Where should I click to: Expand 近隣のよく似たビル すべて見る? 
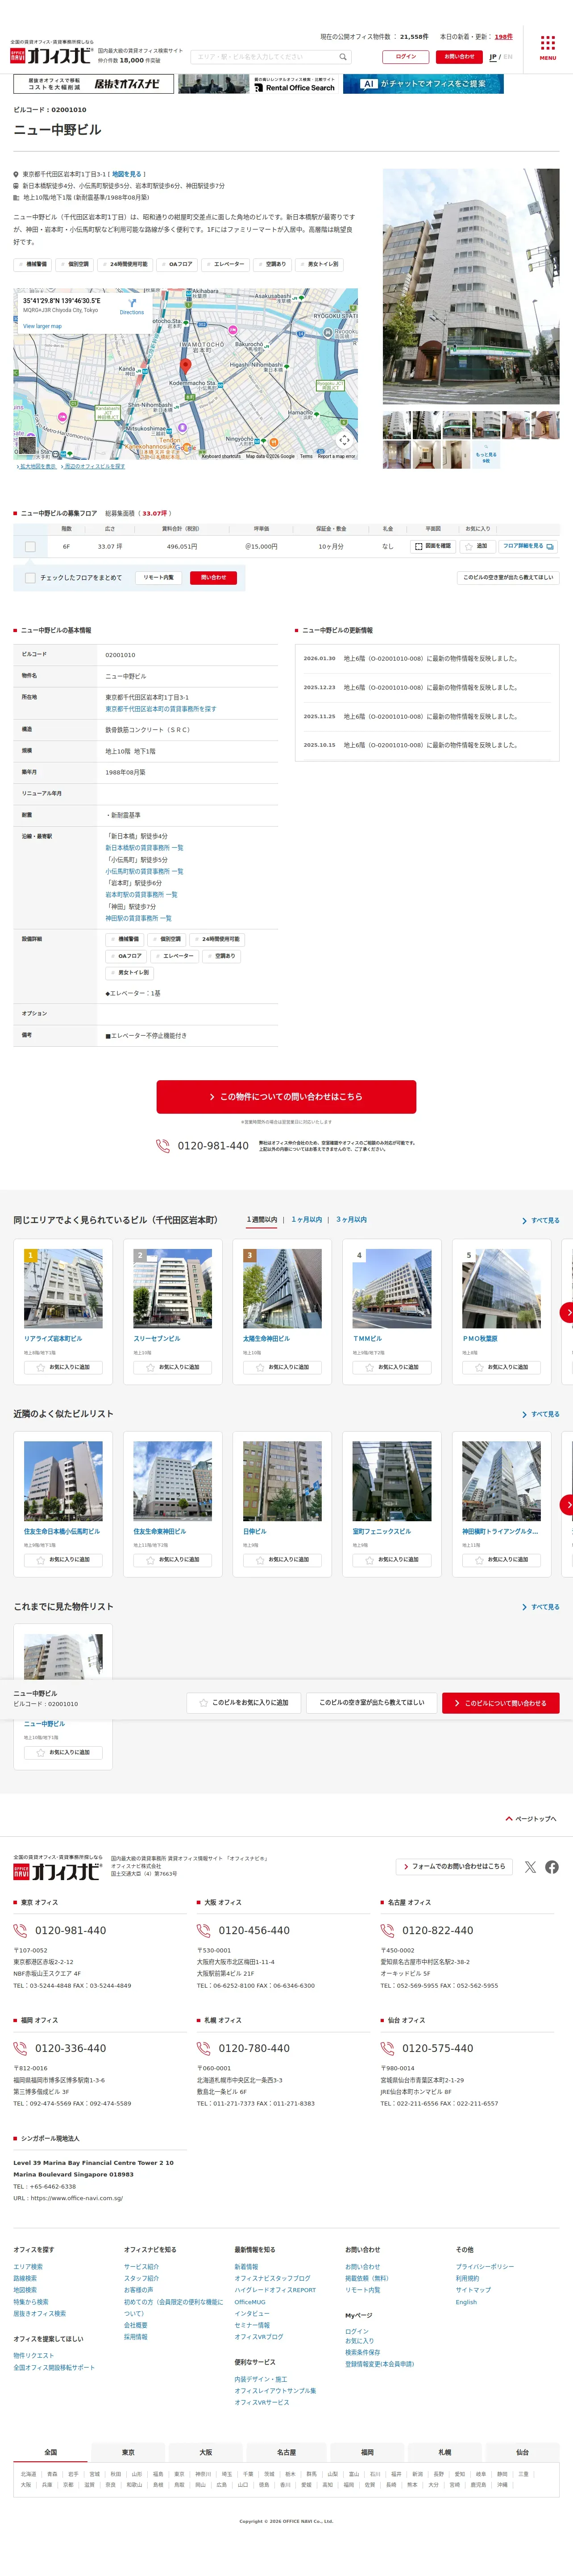541,1414
